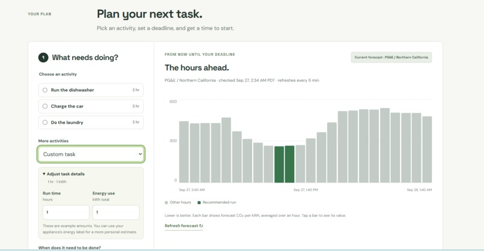484x251 pixels.
Task: Tap the first bar at Sep 27, 2:40 AM
Action: pyautogui.click(x=184, y=152)
